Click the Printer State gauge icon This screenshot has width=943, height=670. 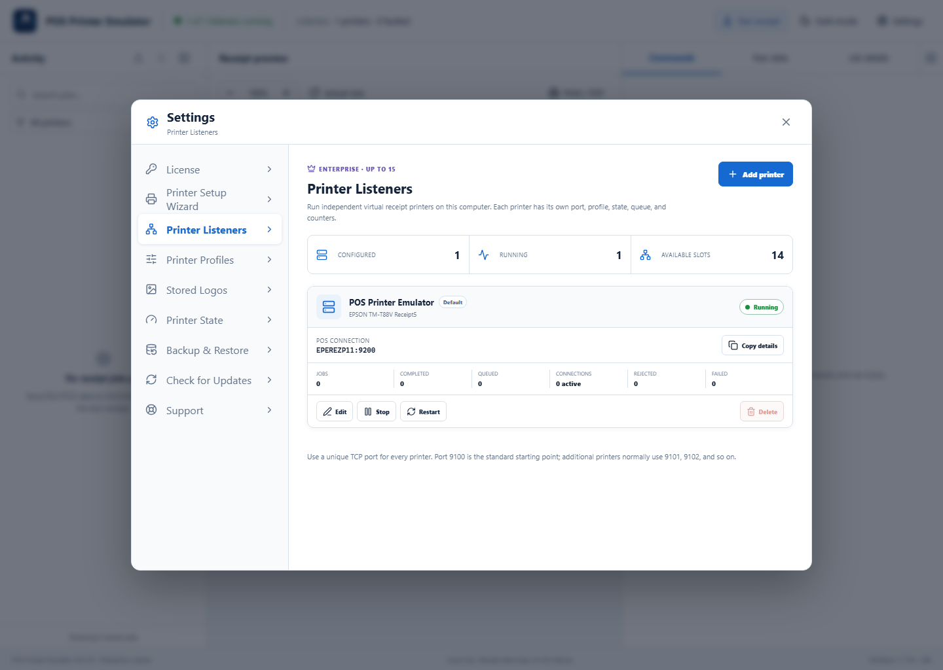tap(151, 319)
